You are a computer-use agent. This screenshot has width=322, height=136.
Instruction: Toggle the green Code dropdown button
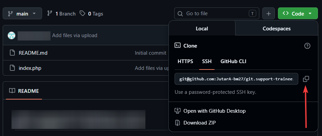(x=298, y=13)
